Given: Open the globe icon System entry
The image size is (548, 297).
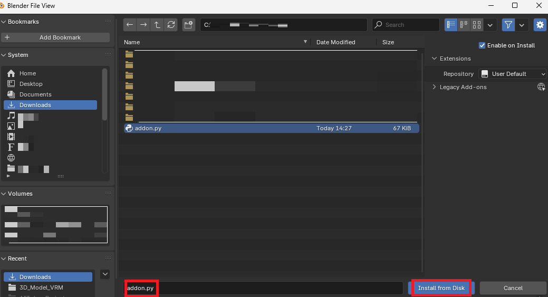Looking at the screenshot, I should click(11, 158).
